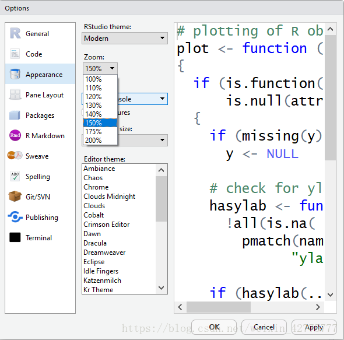Viewport: 344px width, 340px height.
Task: Select Chaos editor theme
Action: [x=119, y=177]
